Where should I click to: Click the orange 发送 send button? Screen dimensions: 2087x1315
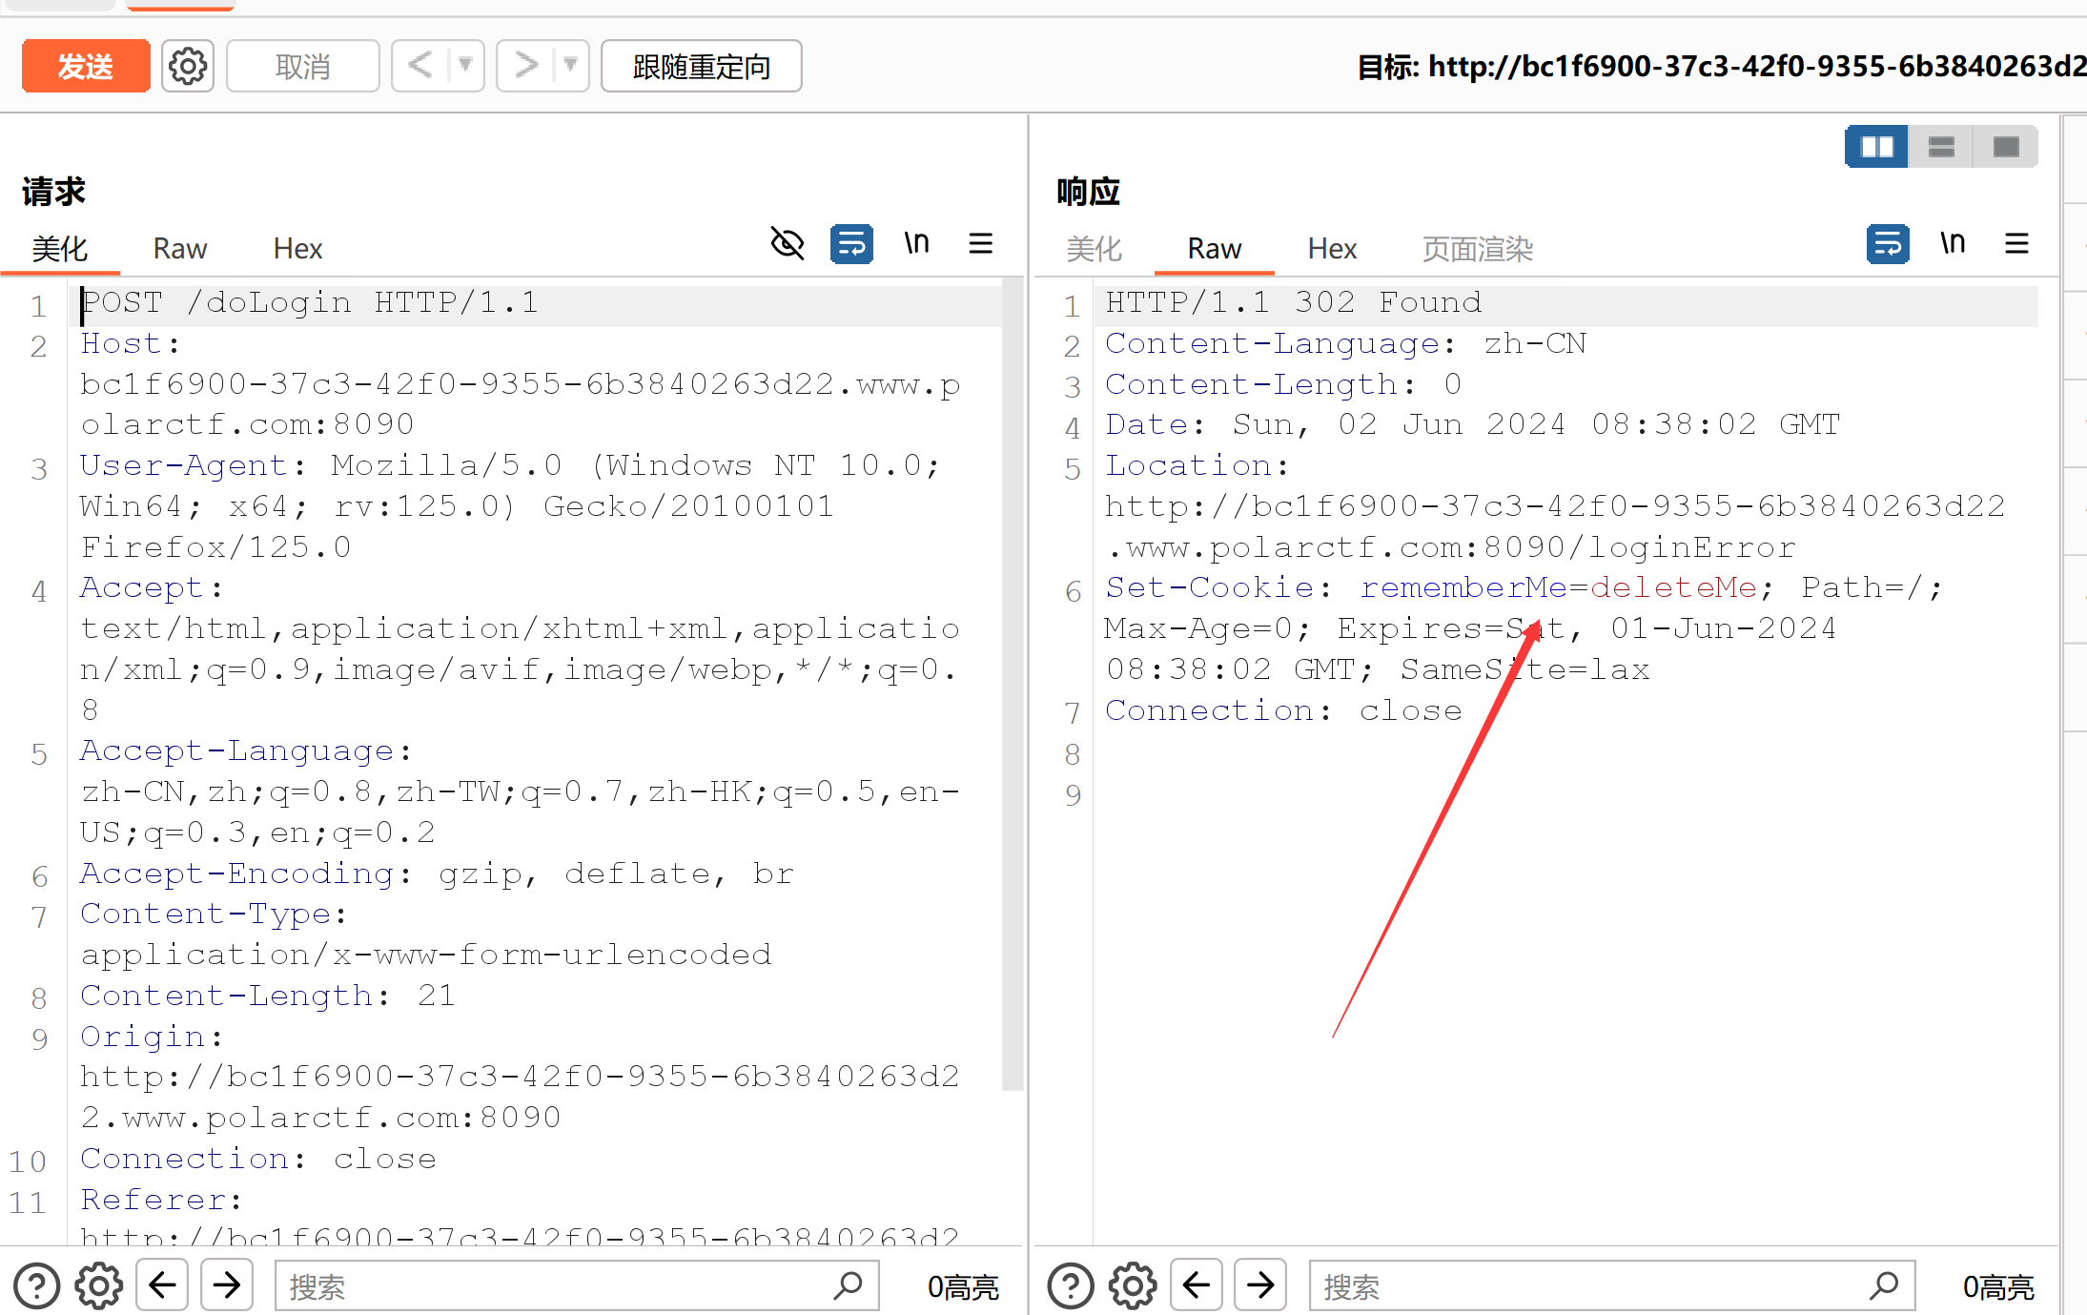86,66
